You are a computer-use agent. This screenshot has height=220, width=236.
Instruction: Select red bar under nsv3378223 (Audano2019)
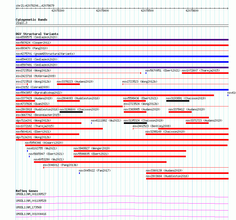pos(68,84)
